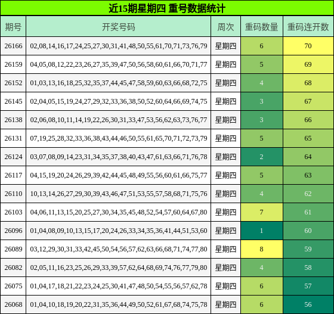Click 重码连开数 value 64
334x314 pixels.
click(308, 157)
